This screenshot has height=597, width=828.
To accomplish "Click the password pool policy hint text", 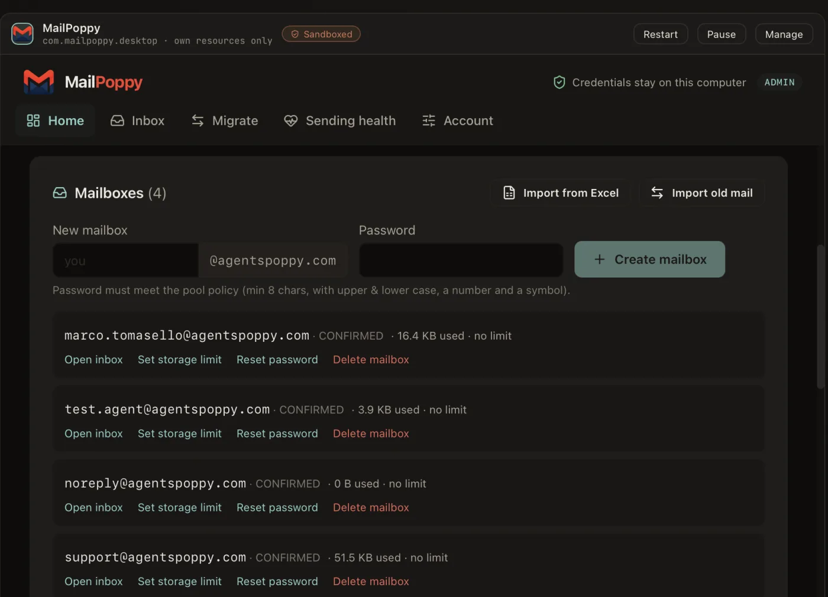I will point(311,290).
